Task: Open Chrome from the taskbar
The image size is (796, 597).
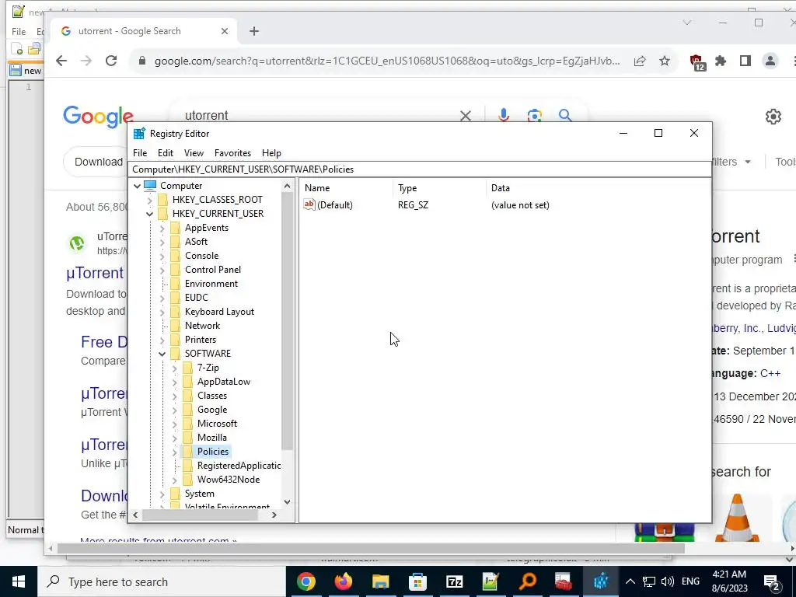Action: pyautogui.click(x=305, y=581)
